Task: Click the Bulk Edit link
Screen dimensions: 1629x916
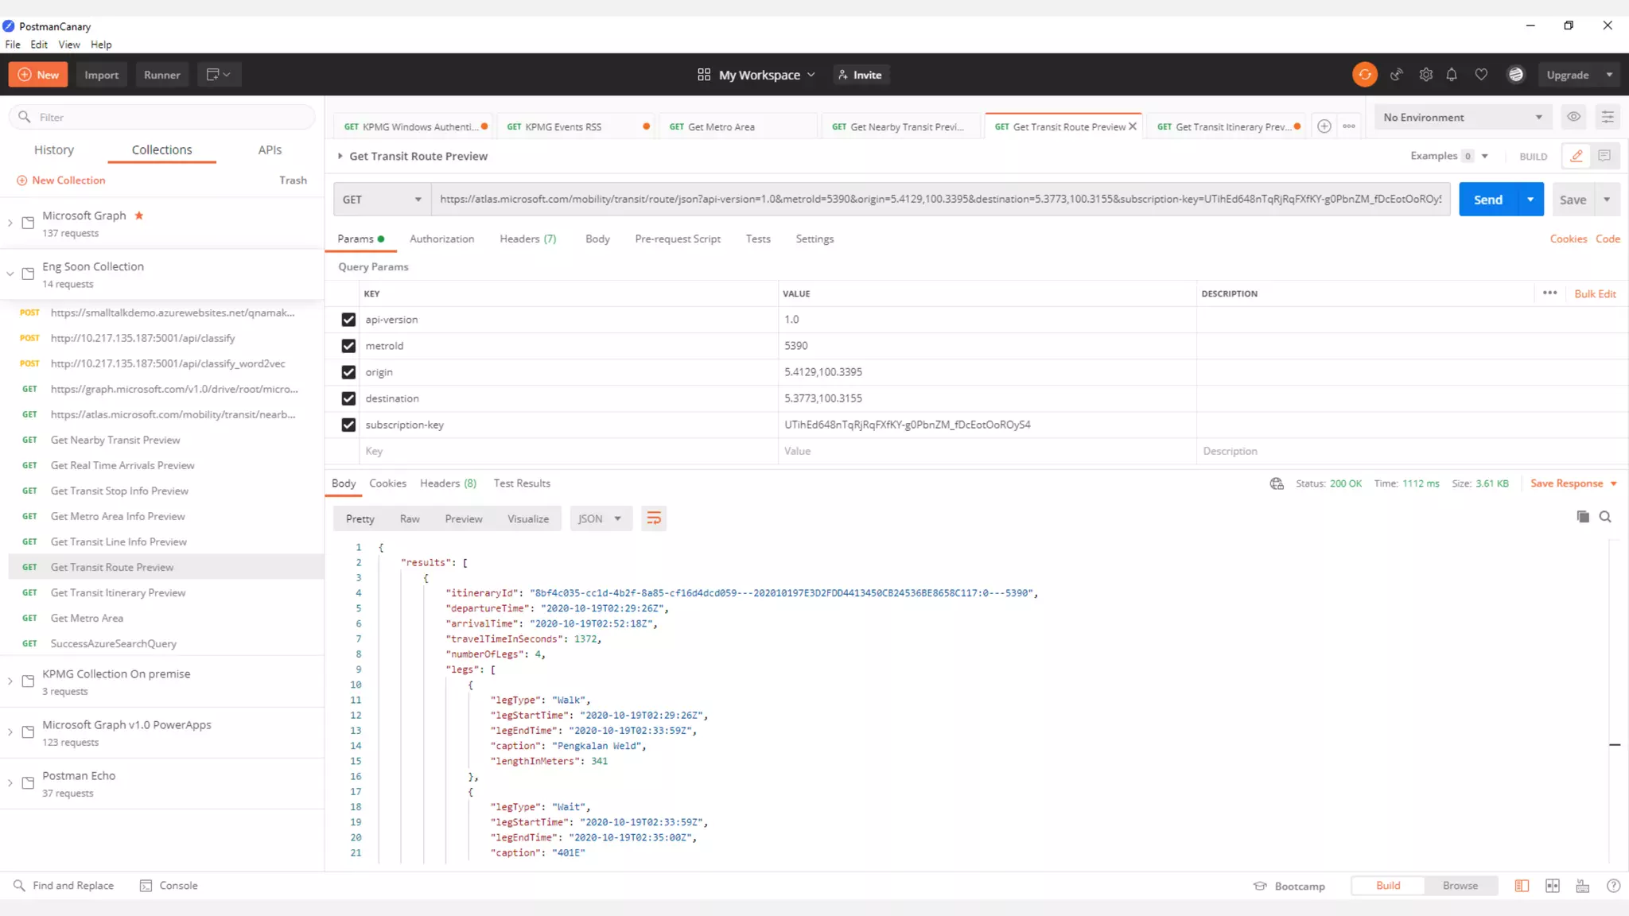Action: (x=1595, y=293)
